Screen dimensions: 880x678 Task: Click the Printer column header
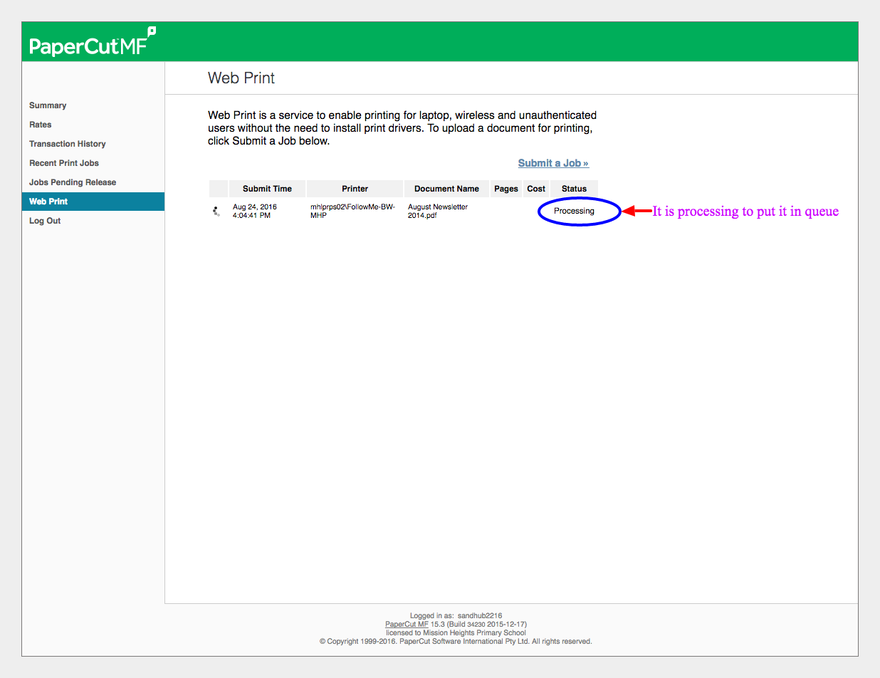(355, 189)
